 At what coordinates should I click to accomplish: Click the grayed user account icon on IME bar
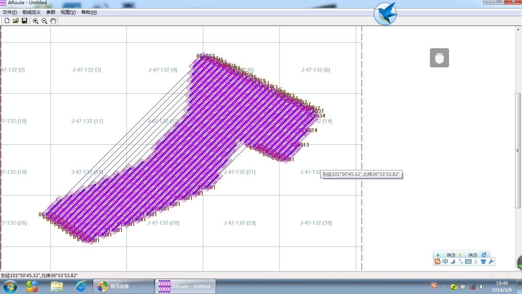click(x=476, y=261)
